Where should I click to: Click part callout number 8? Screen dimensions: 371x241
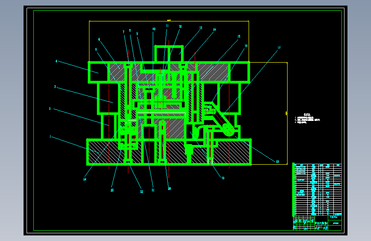pyautogui.click(x=130, y=30)
